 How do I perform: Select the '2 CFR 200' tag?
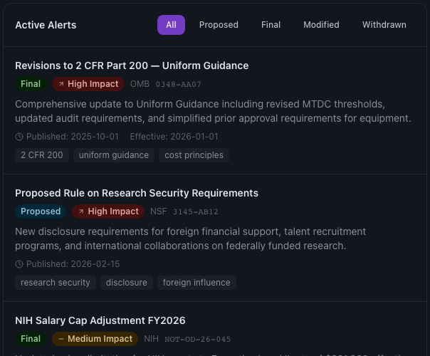(x=41, y=155)
